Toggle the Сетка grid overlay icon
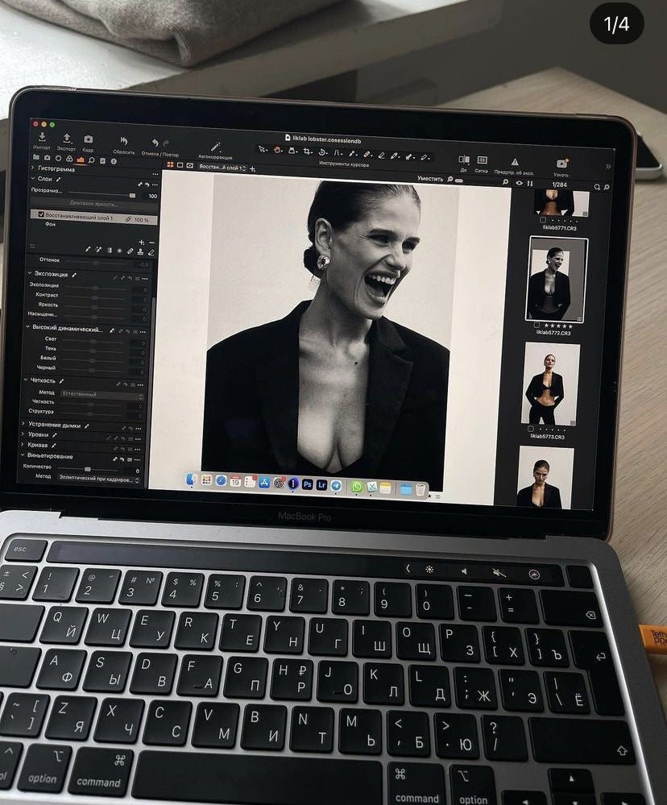The width and height of the screenshot is (667, 805). coord(482,160)
